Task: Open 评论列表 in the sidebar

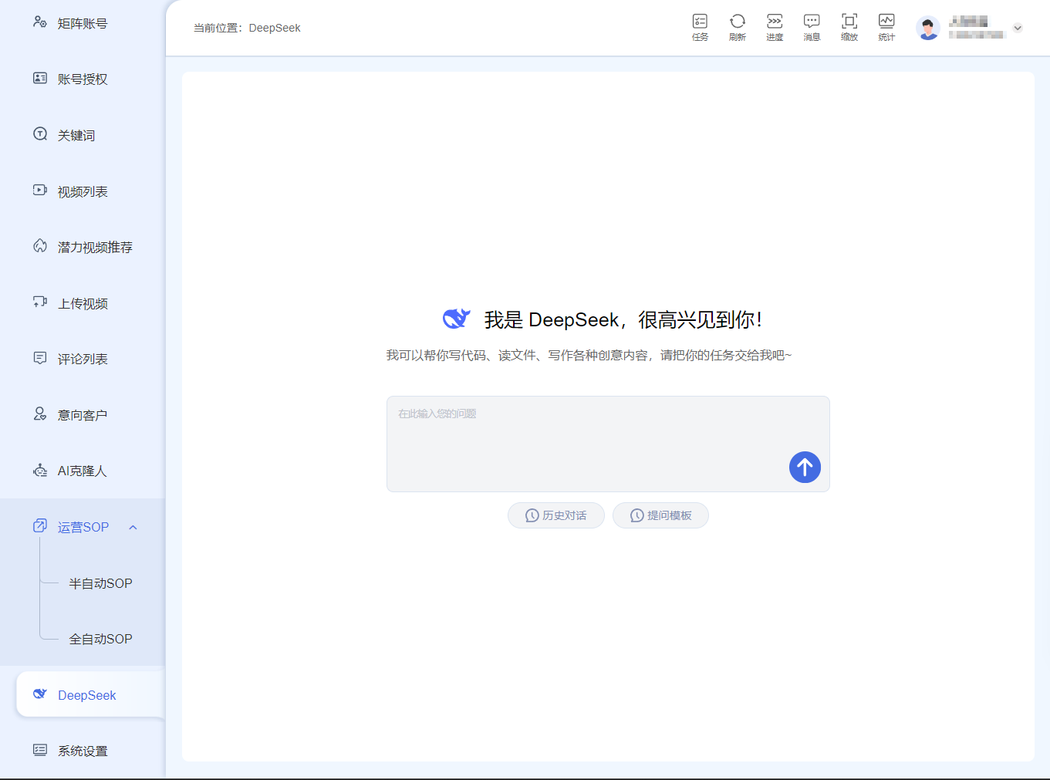Action: [x=83, y=359]
